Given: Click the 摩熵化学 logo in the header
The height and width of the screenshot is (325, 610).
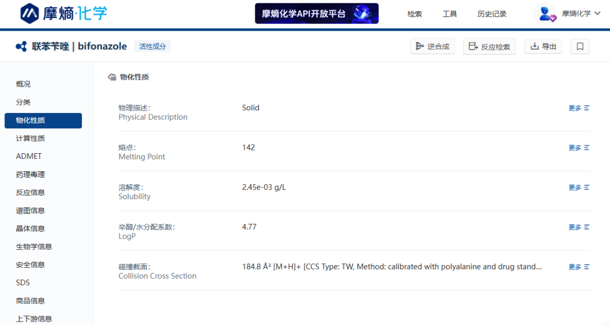Looking at the screenshot, I should click(x=64, y=13).
